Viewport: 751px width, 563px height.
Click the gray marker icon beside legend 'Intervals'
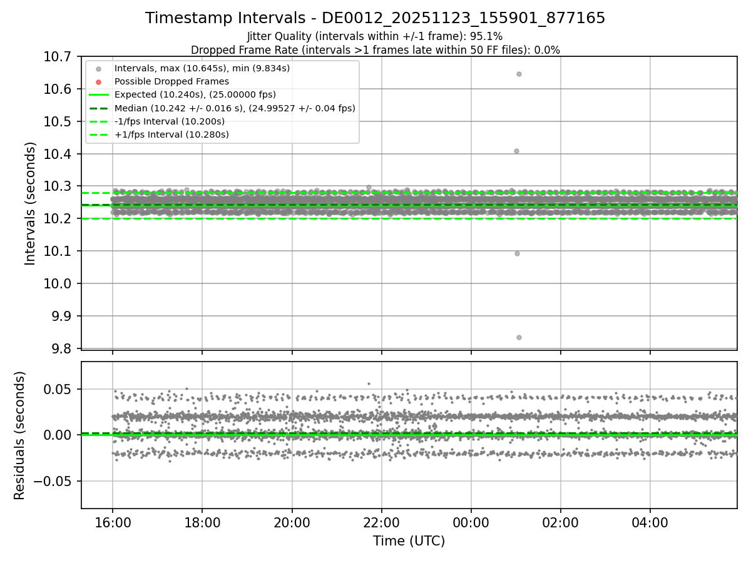[98, 69]
